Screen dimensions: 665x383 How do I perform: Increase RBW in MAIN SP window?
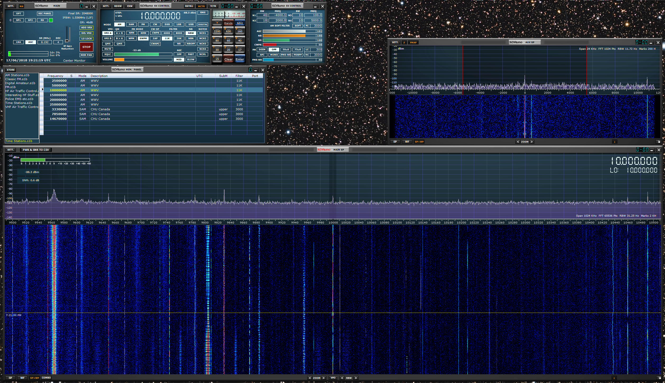(x=356, y=378)
